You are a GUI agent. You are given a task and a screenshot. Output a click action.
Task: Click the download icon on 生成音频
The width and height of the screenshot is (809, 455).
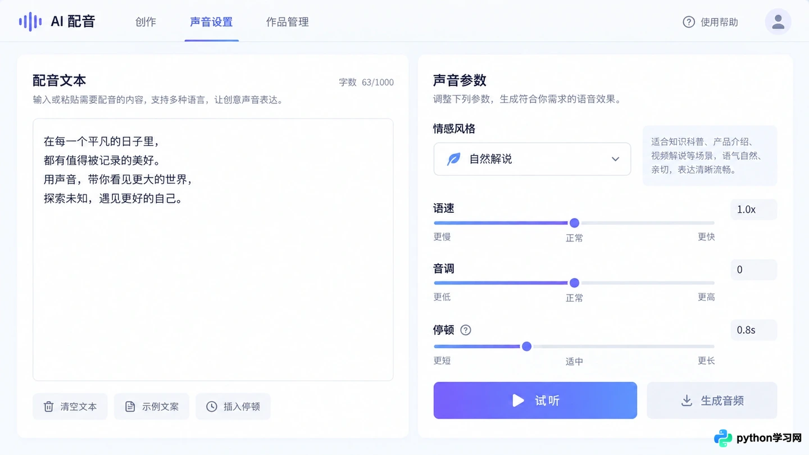pos(687,400)
